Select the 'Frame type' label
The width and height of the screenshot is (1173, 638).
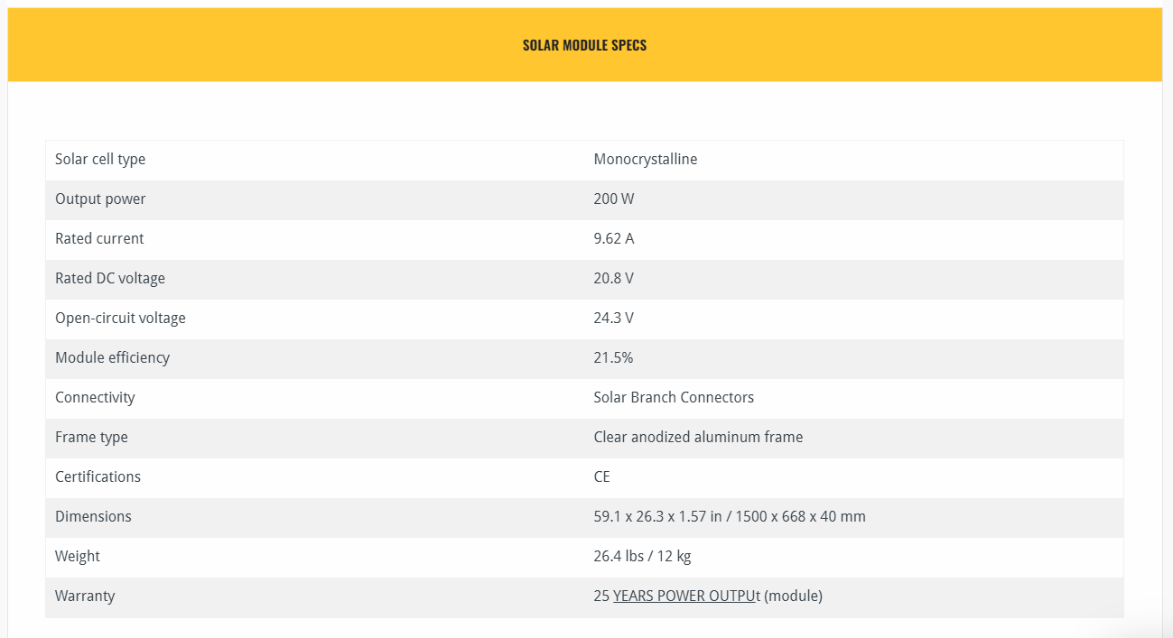tap(91, 438)
